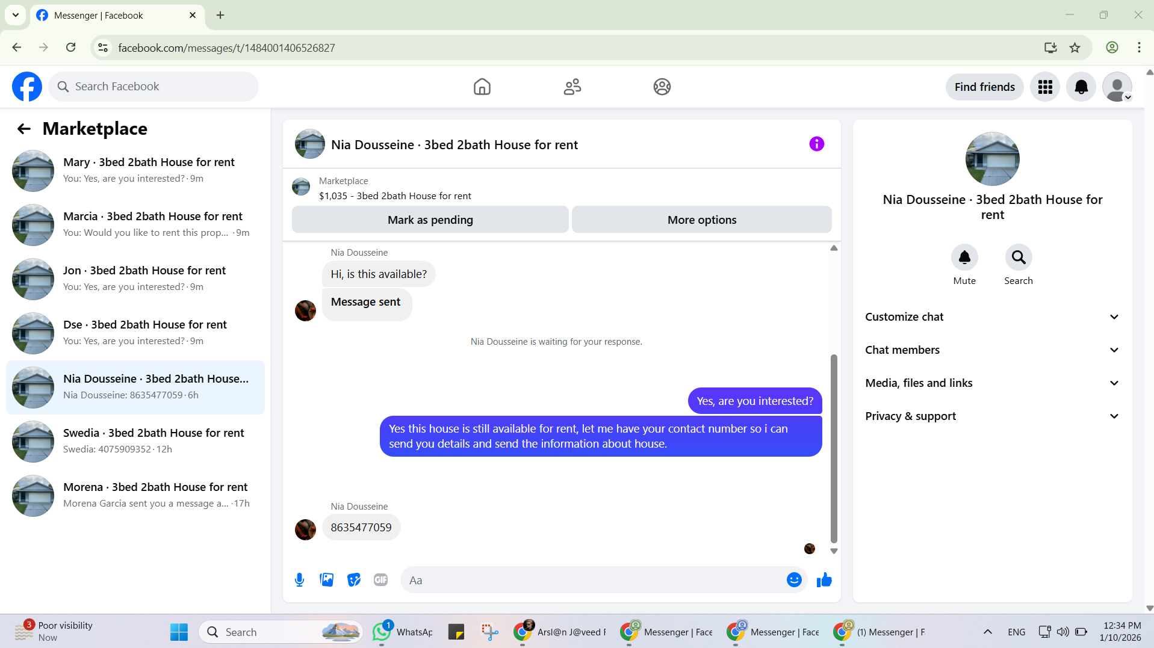Screen dimensions: 1154x648
Task: Expand Media, files and links section
Action: pyautogui.click(x=992, y=383)
